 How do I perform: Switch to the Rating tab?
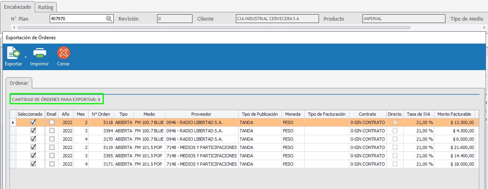click(x=46, y=8)
